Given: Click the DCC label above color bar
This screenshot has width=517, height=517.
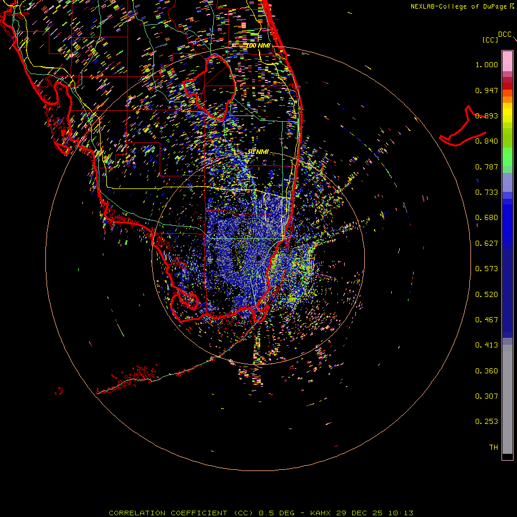Looking at the screenshot, I should pyautogui.click(x=504, y=34).
